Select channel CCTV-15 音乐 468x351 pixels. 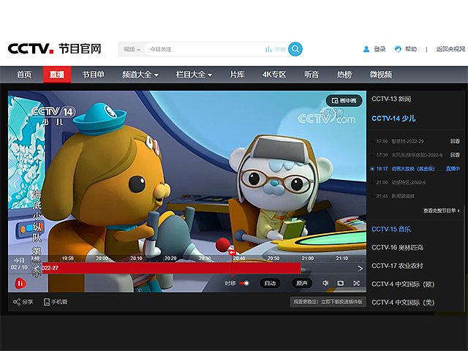391,229
